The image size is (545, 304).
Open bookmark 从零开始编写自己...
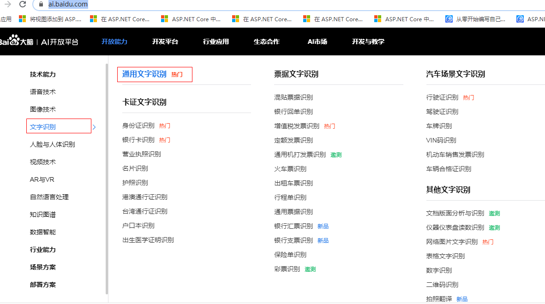click(475, 19)
